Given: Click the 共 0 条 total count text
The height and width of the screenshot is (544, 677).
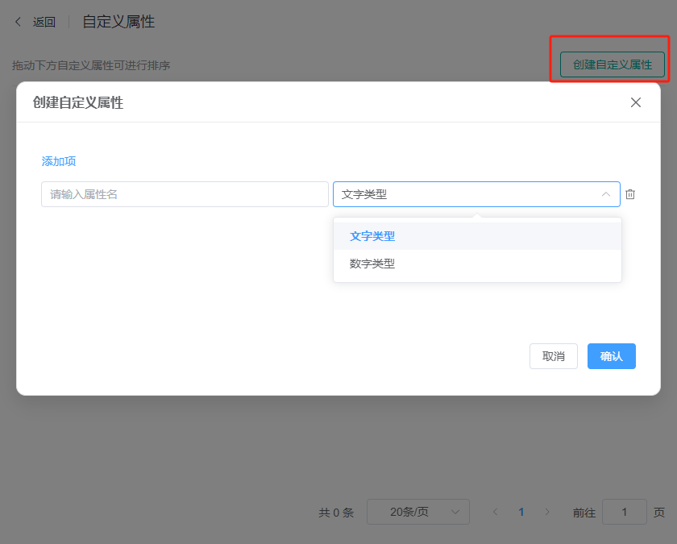Looking at the screenshot, I should coord(336,512).
